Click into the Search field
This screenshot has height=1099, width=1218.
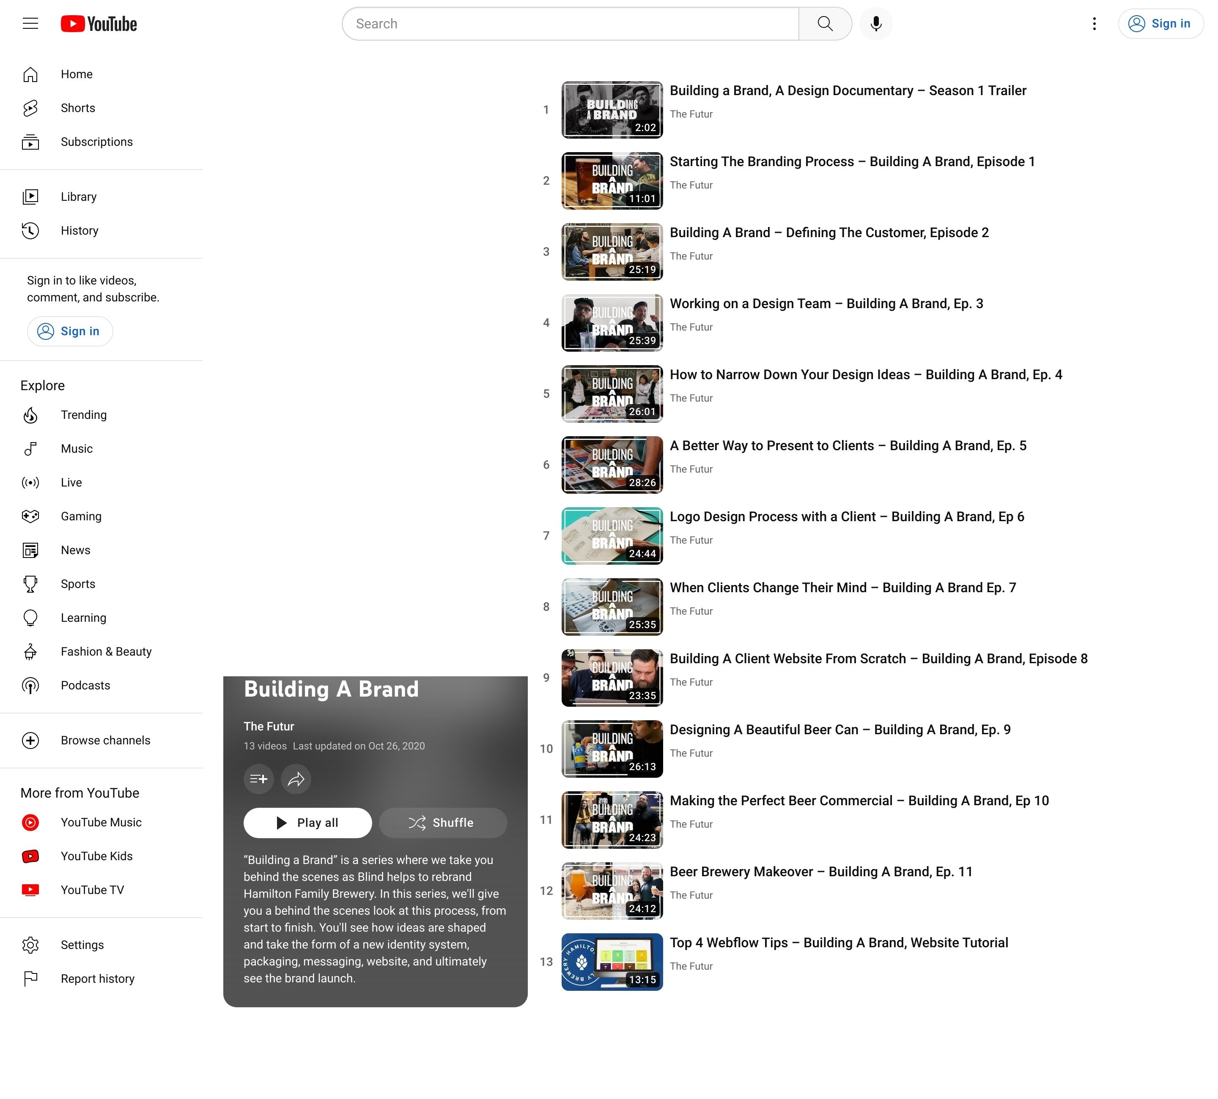(x=571, y=24)
